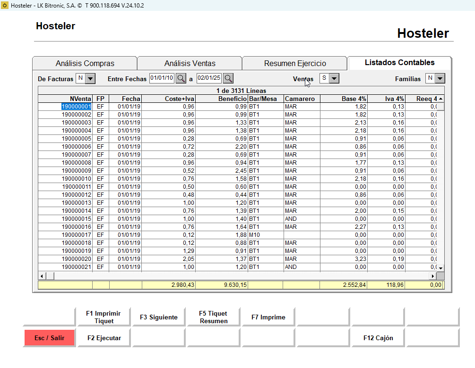The width and height of the screenshot is (475, 368).
Task: Click the EF payment cell in row 190000012
Action: click(100, 195)
